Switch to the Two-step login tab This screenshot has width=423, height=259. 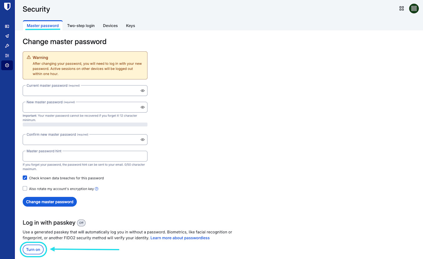coord(81,26)
